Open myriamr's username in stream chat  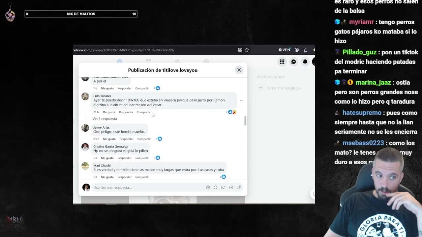361,22
